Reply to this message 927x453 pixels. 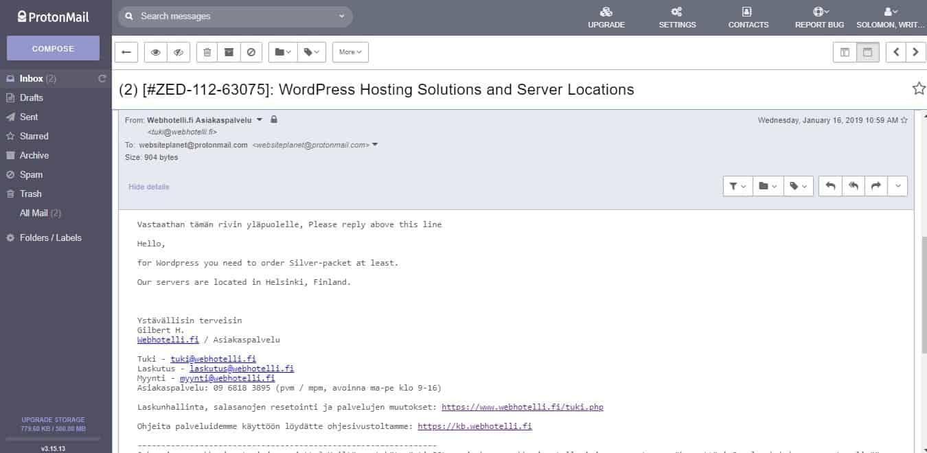[x=830, y=186]
